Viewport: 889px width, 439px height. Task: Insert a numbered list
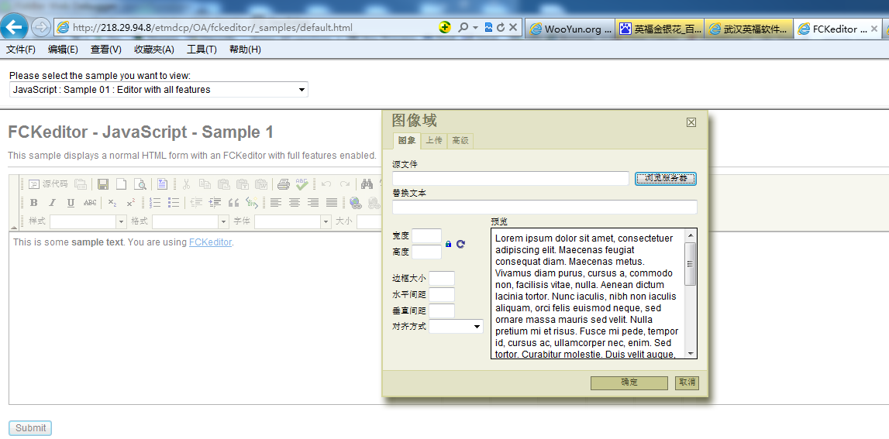click(155, 202)
